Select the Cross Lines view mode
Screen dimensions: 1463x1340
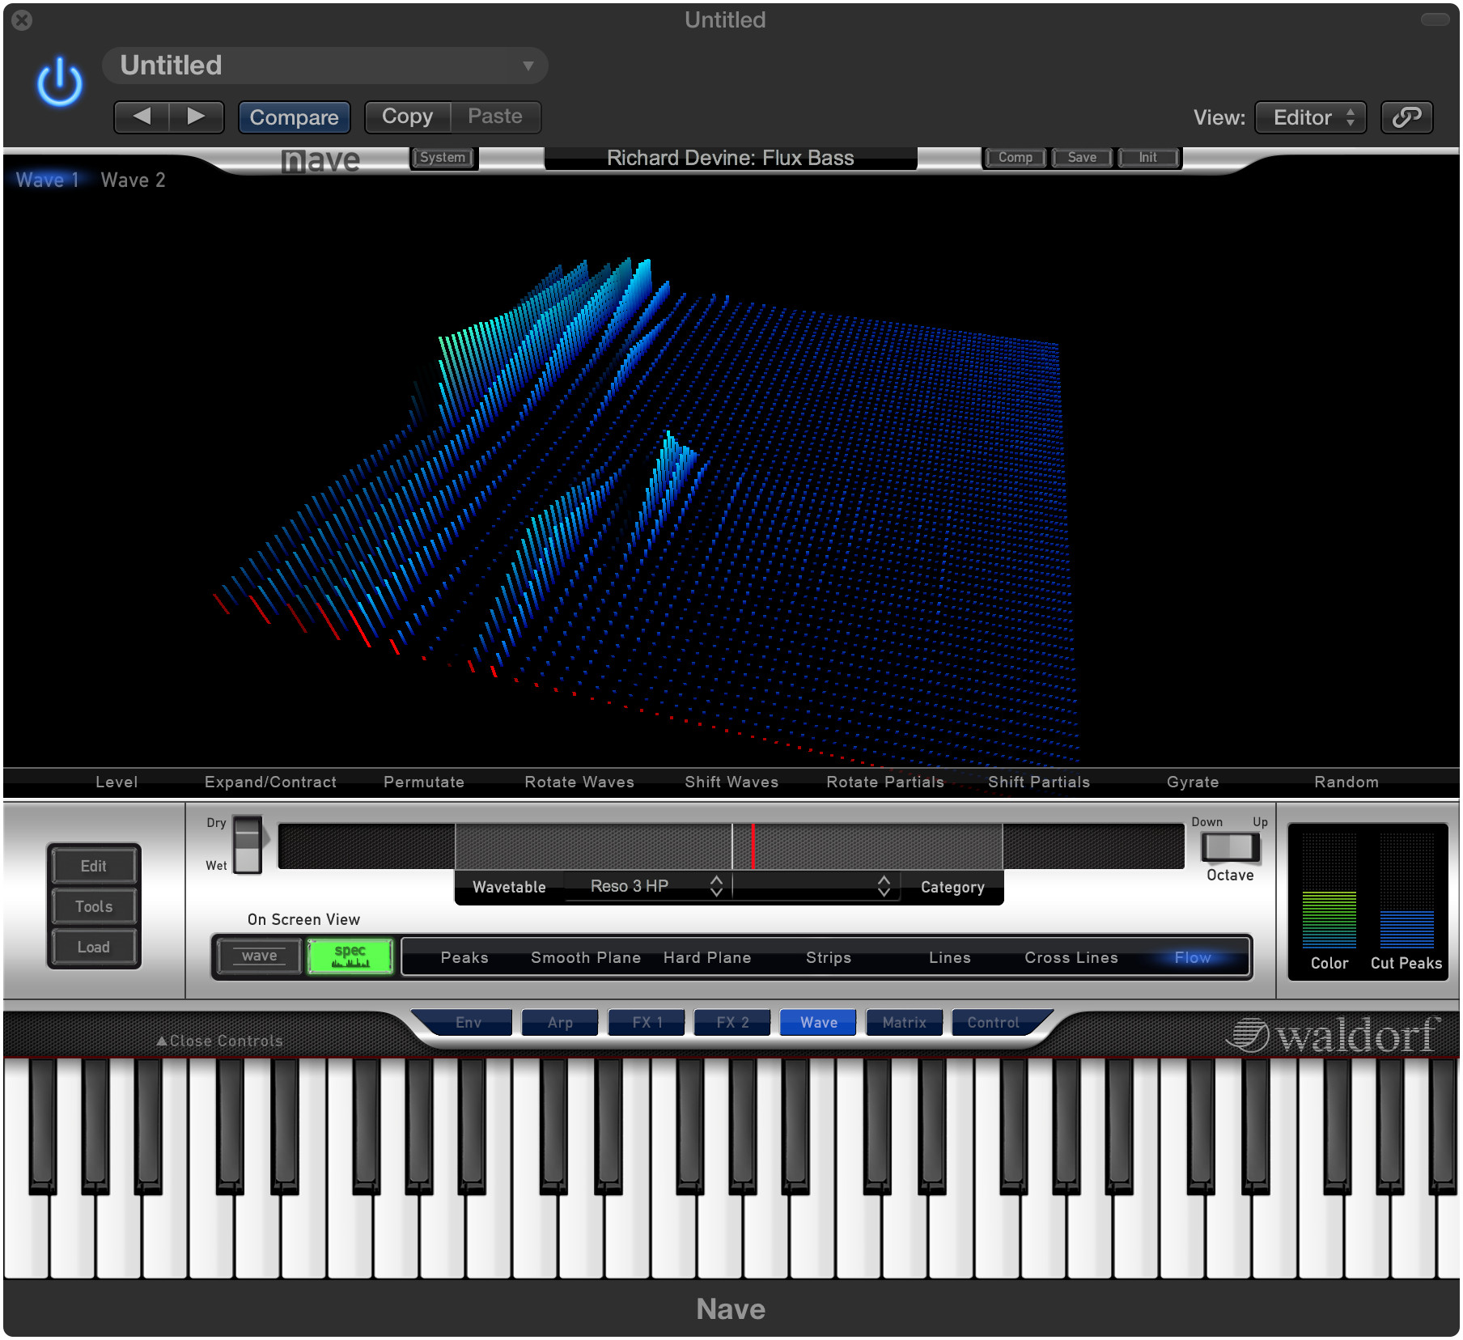click(1071, 957)
